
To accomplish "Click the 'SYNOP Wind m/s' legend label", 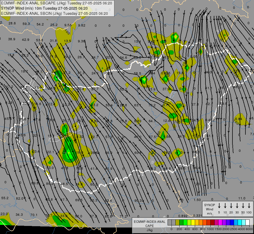I will point(209,209).
